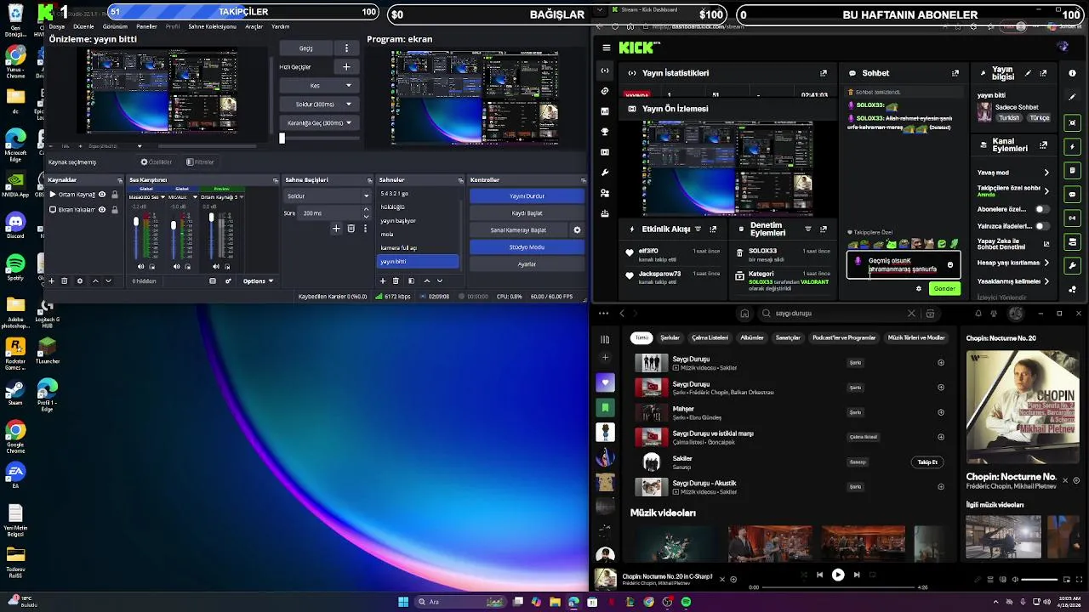Pop out the Sohbet panel
This screenshot has width=1089, height=612.
(955, 73)
